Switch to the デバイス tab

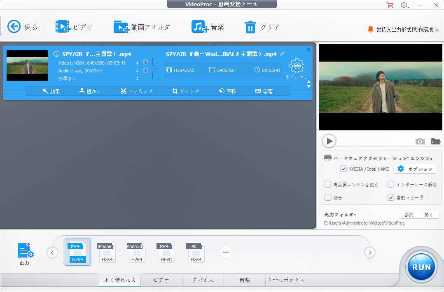tap(203, 280)
